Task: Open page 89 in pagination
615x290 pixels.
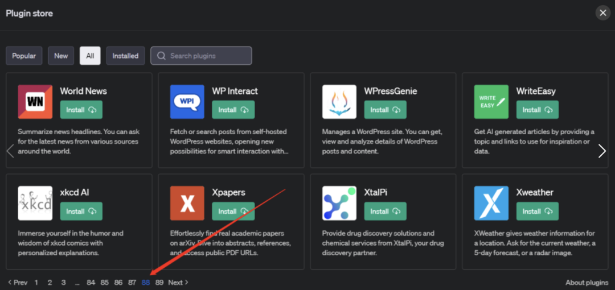Action: click(x=159, y=282)
